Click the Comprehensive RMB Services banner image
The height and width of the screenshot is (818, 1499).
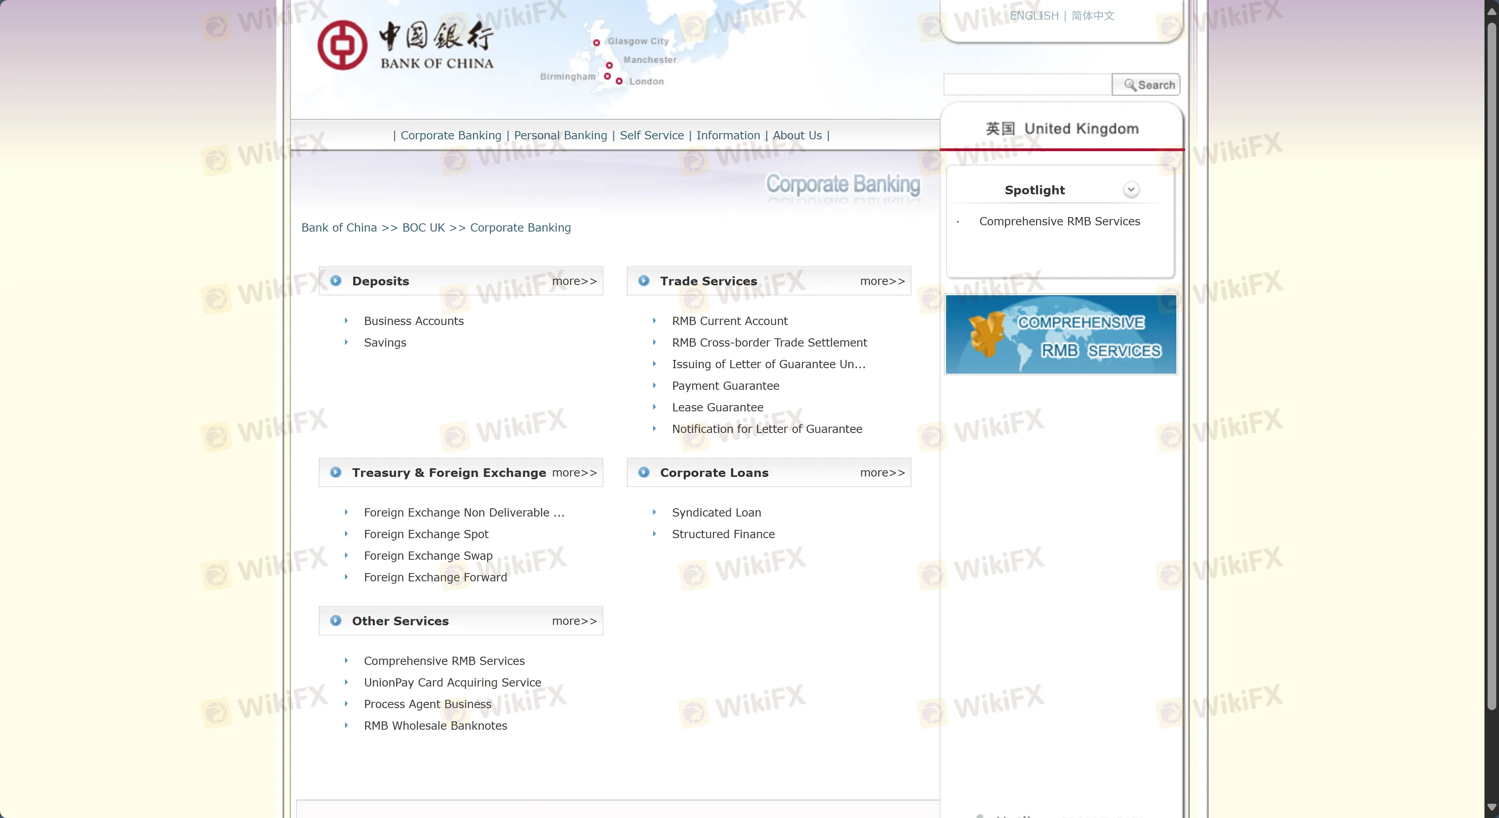pos(1060,334)
